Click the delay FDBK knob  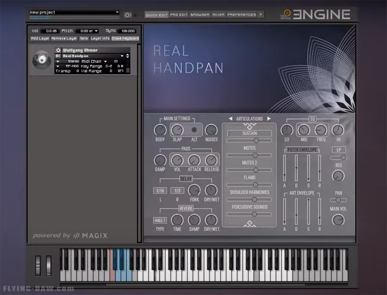pyautogui.click(x=194, y=190)
